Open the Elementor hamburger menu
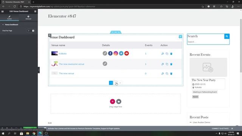The image size is (242, 136). [x=3, y=11]
